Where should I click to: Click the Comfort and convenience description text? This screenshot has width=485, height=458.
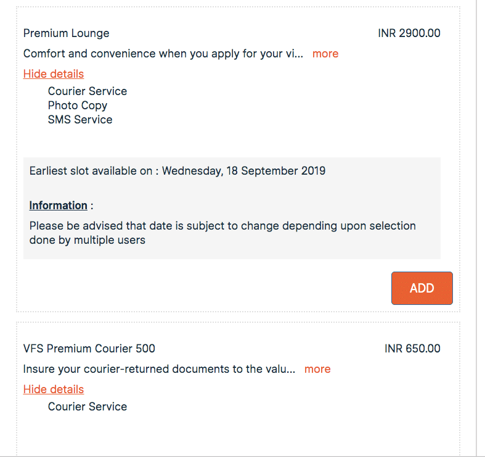[163, 54]
